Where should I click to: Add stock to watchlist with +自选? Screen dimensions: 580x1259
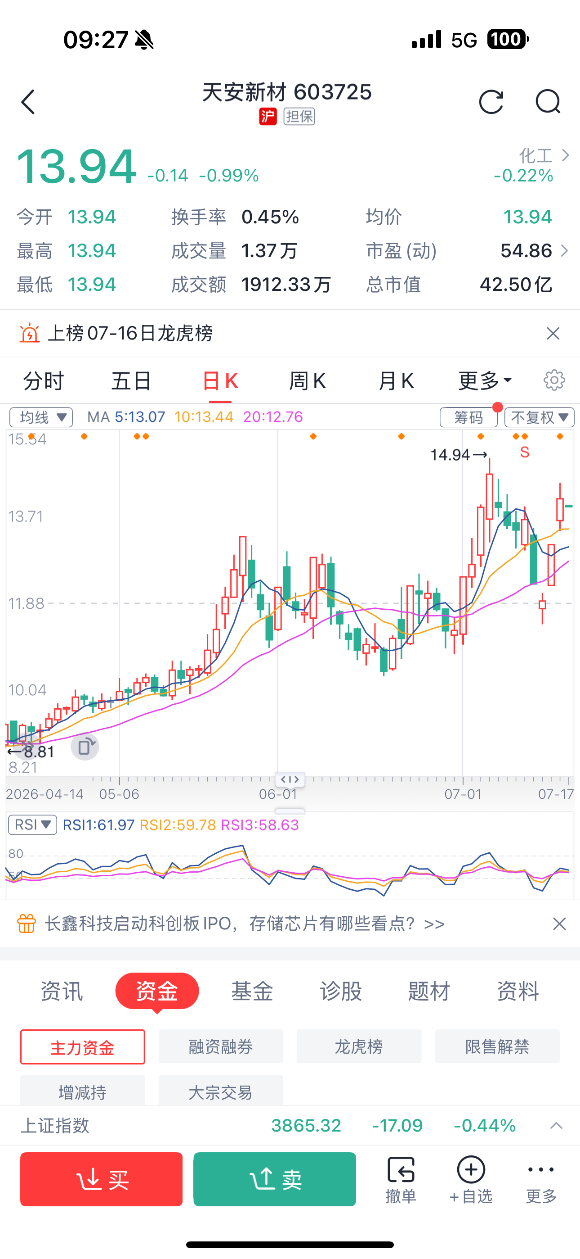point(471,1180)
